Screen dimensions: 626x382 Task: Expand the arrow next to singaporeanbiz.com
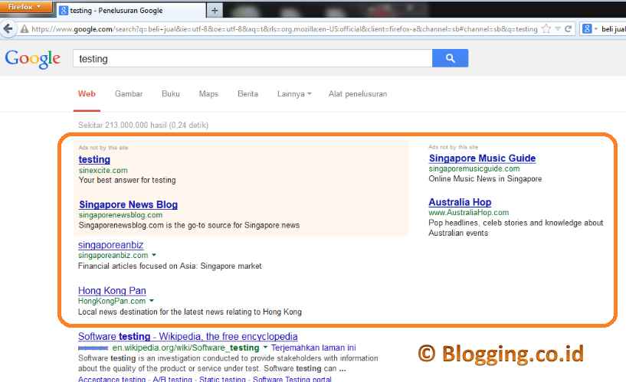[154, 255]
